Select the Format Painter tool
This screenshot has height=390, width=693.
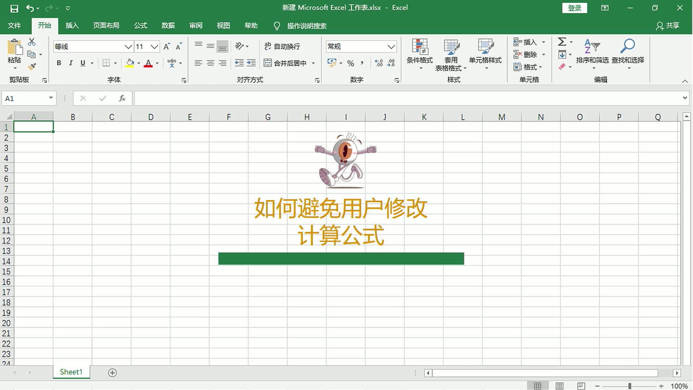coord(32,67)
